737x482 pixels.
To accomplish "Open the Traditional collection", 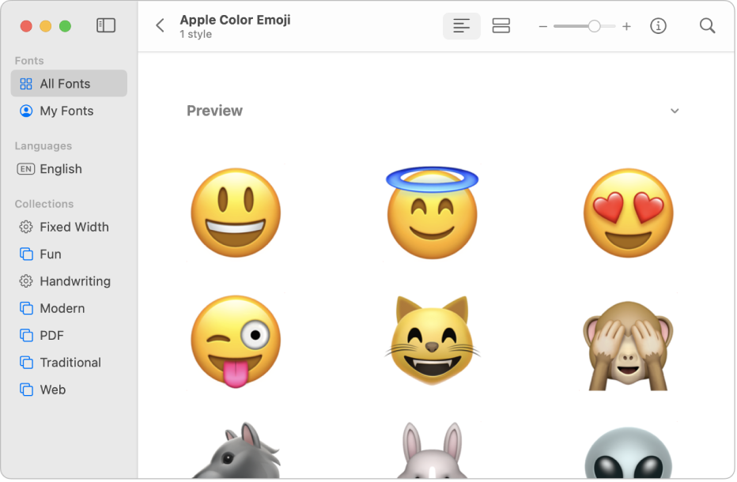I will coord(69,363).
